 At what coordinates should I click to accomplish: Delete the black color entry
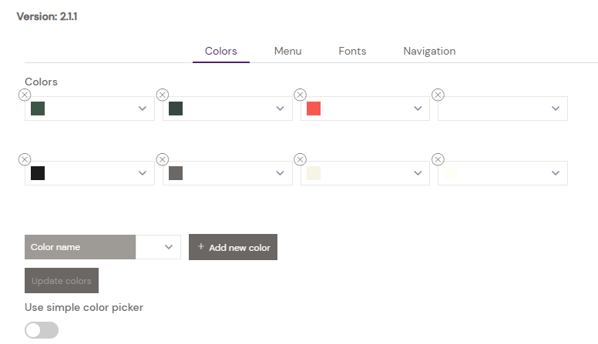(x=25, y=159)
